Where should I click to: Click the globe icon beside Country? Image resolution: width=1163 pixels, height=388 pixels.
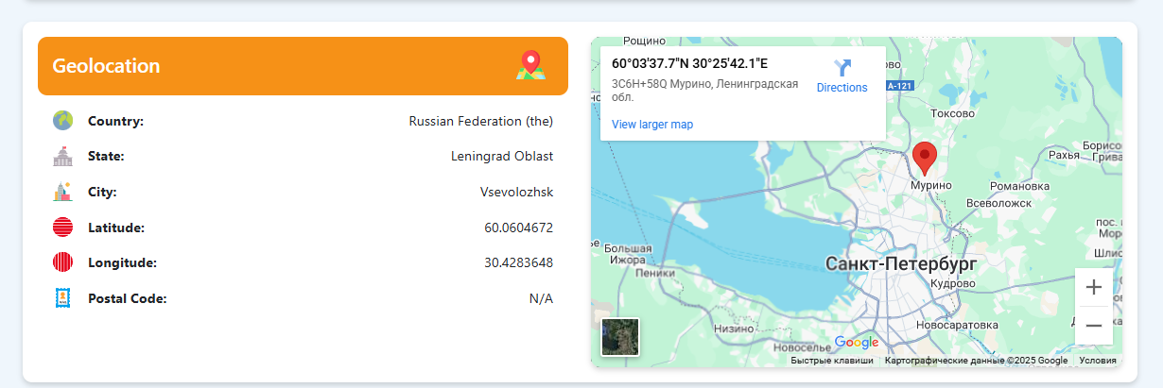[63, 121]
